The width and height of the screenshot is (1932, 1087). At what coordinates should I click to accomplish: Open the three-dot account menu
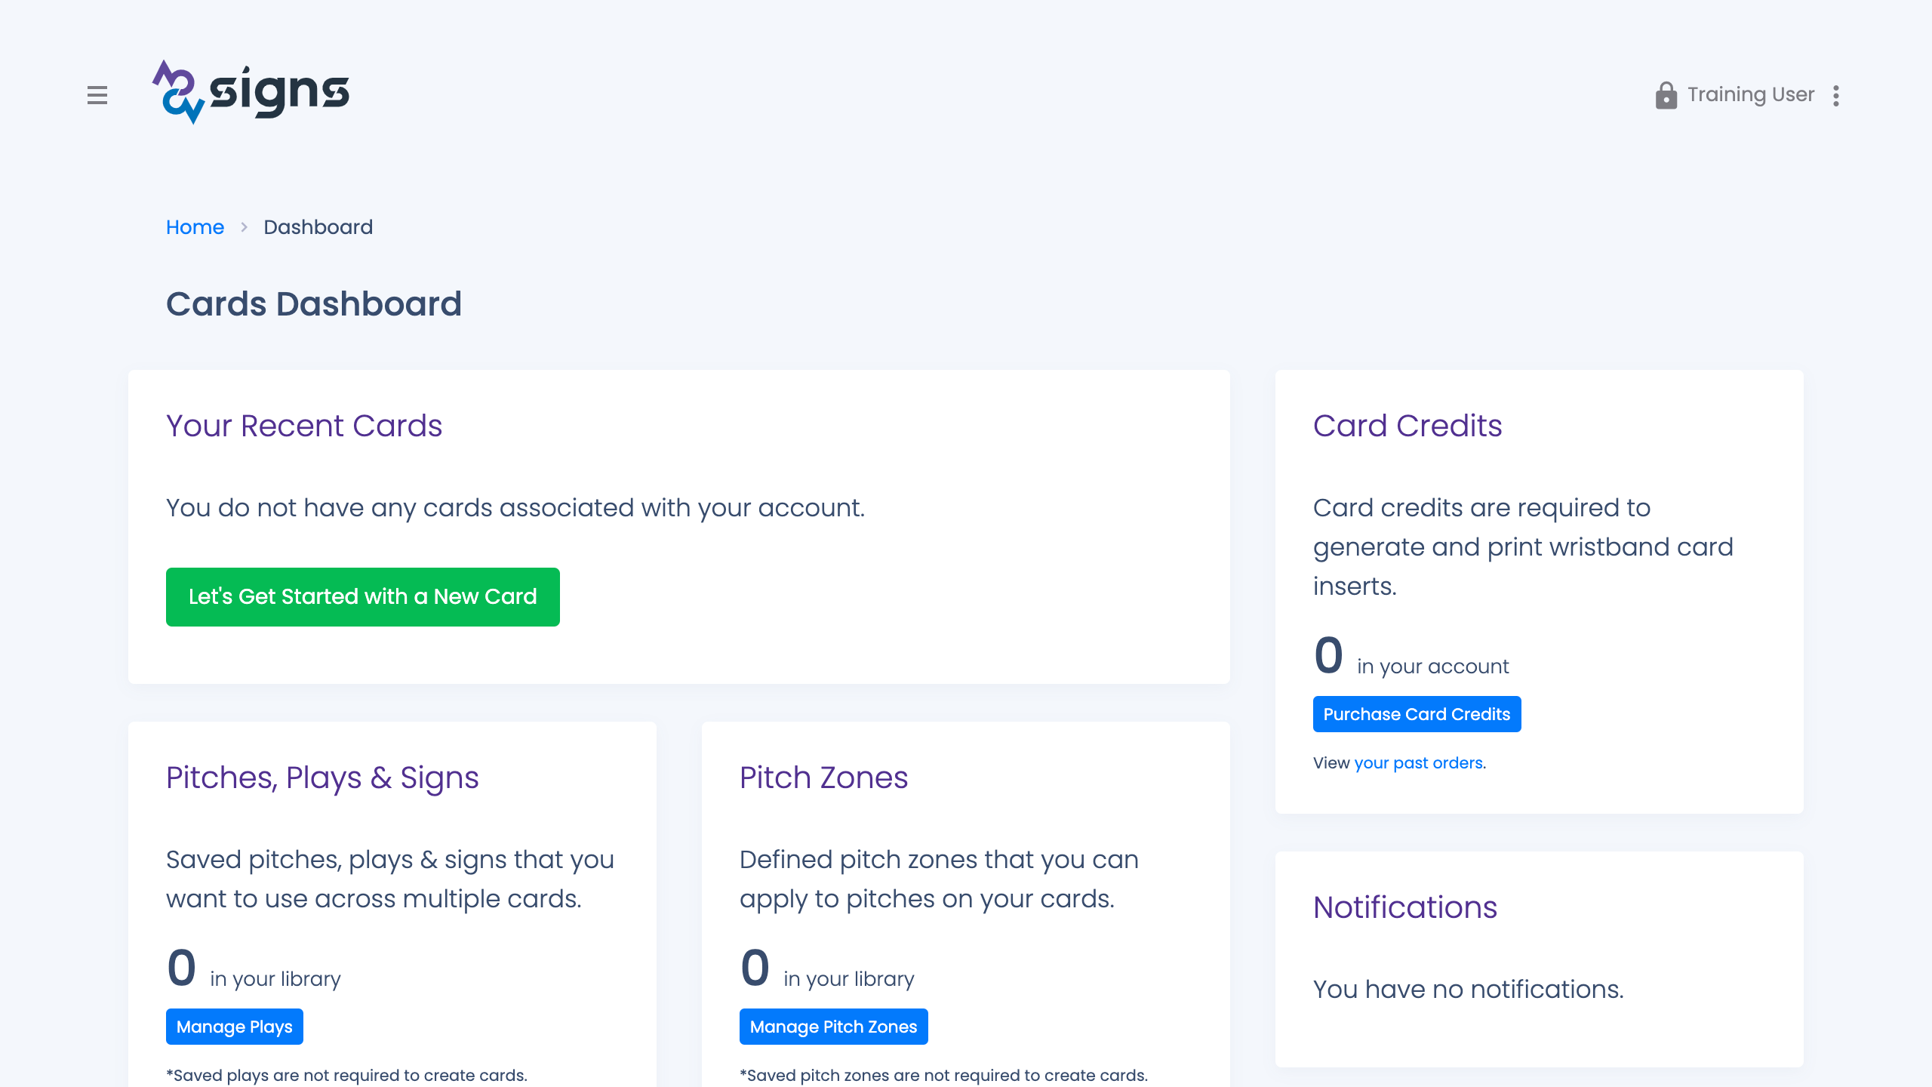click(x=1836, y=95)
